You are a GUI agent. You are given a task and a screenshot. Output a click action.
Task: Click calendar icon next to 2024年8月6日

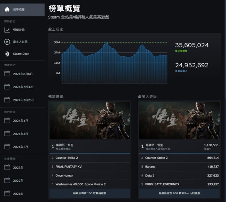pyautogui.click(x=7, y=74)
